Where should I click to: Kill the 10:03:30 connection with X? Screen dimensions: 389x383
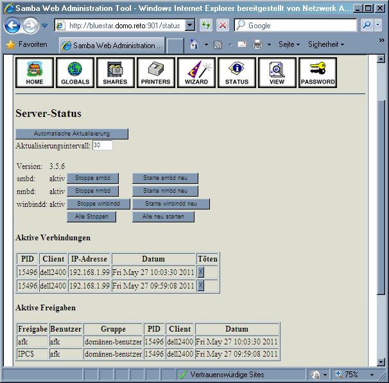tap(200, 272)
